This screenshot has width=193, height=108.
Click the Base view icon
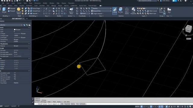pos(169,10)
